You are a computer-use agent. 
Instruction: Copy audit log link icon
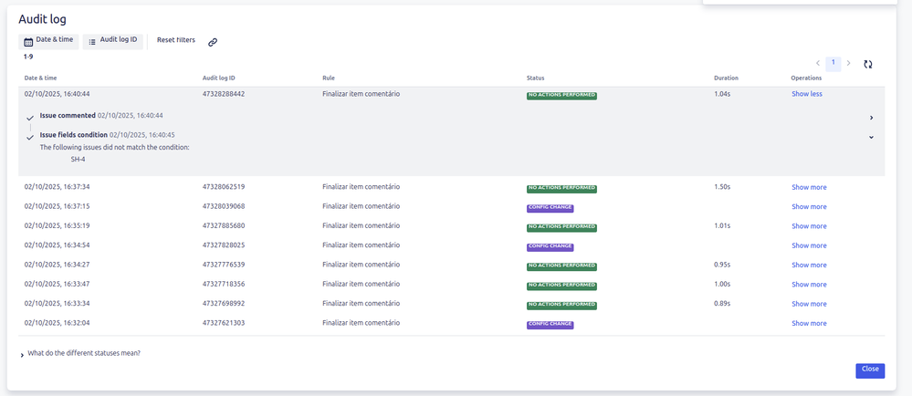click(213, 42)
